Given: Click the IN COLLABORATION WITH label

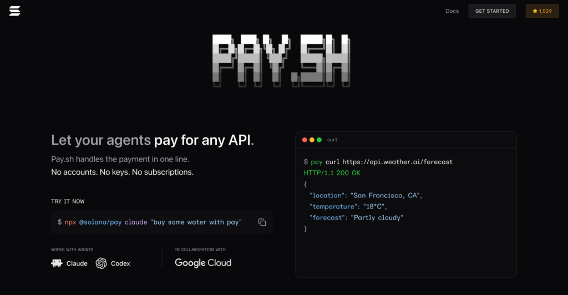Looking at the screenshot, I should coord(200,250).
